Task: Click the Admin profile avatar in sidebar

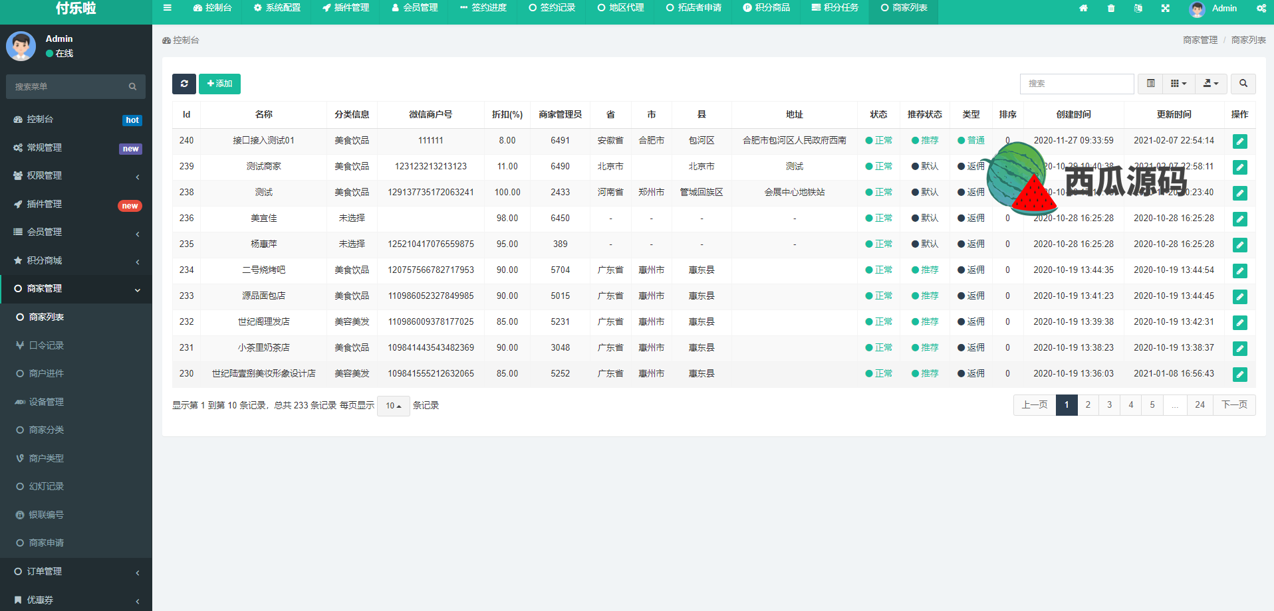Action: point(21,46)
